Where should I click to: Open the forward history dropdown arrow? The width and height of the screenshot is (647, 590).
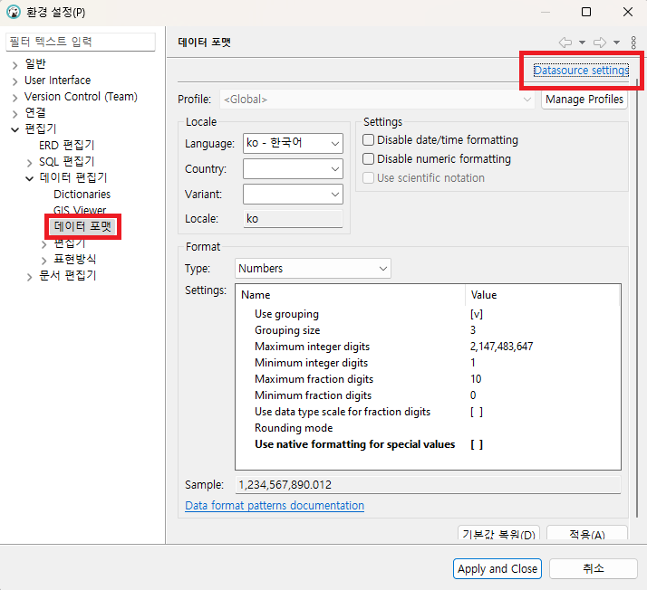coord(616,43)
